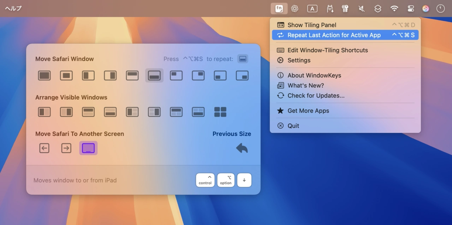Viewport: 452px width, 225px height.
Task: Tile Safari window to right half
Action: coord(110,76)
